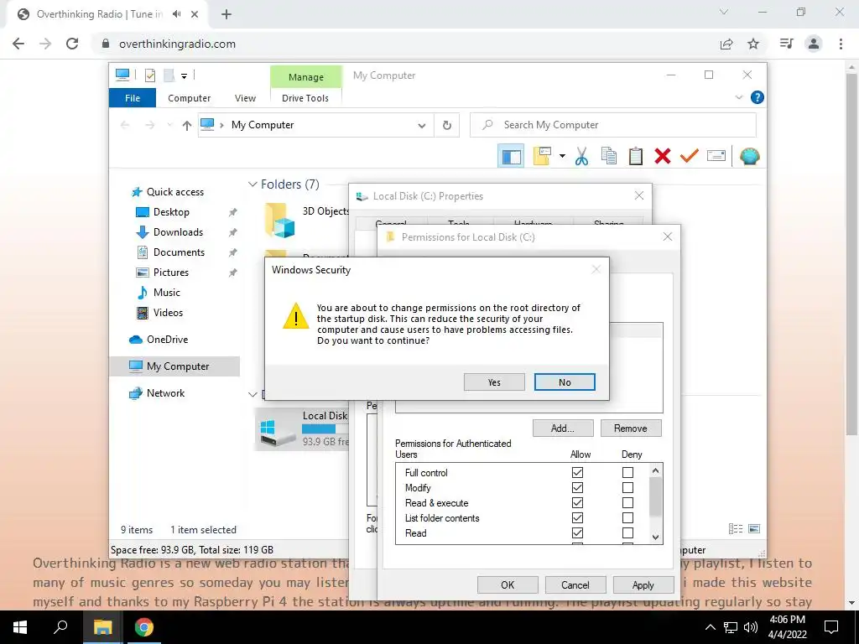Click the preview pane toolbar icon
The width and height of the screenshot is (859, 644).
point(511,157)
